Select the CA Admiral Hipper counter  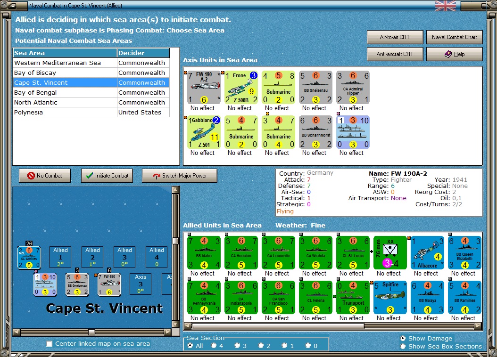point(353,87)
